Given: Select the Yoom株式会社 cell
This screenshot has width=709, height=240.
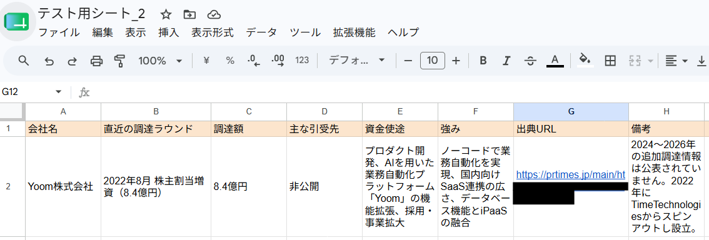Looking at the screenshot, I should pos(63,186).
